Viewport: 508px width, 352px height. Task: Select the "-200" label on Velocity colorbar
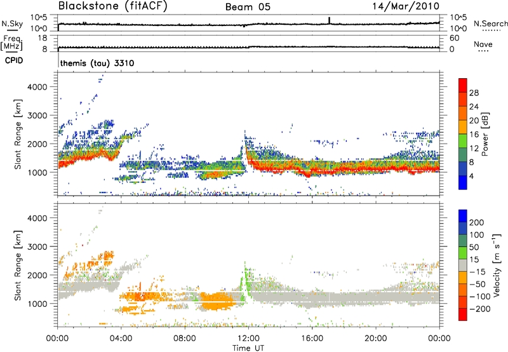coord(479,309)
